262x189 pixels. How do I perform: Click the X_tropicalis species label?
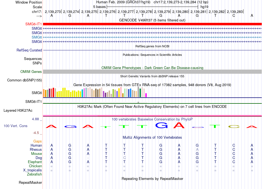tap(33, 170)
